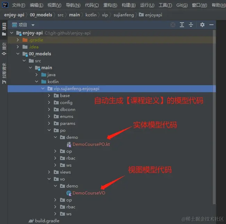Click sujianfeng breadcrumb
The height and width of the screenshot is (224, 226).
point(124,15)
